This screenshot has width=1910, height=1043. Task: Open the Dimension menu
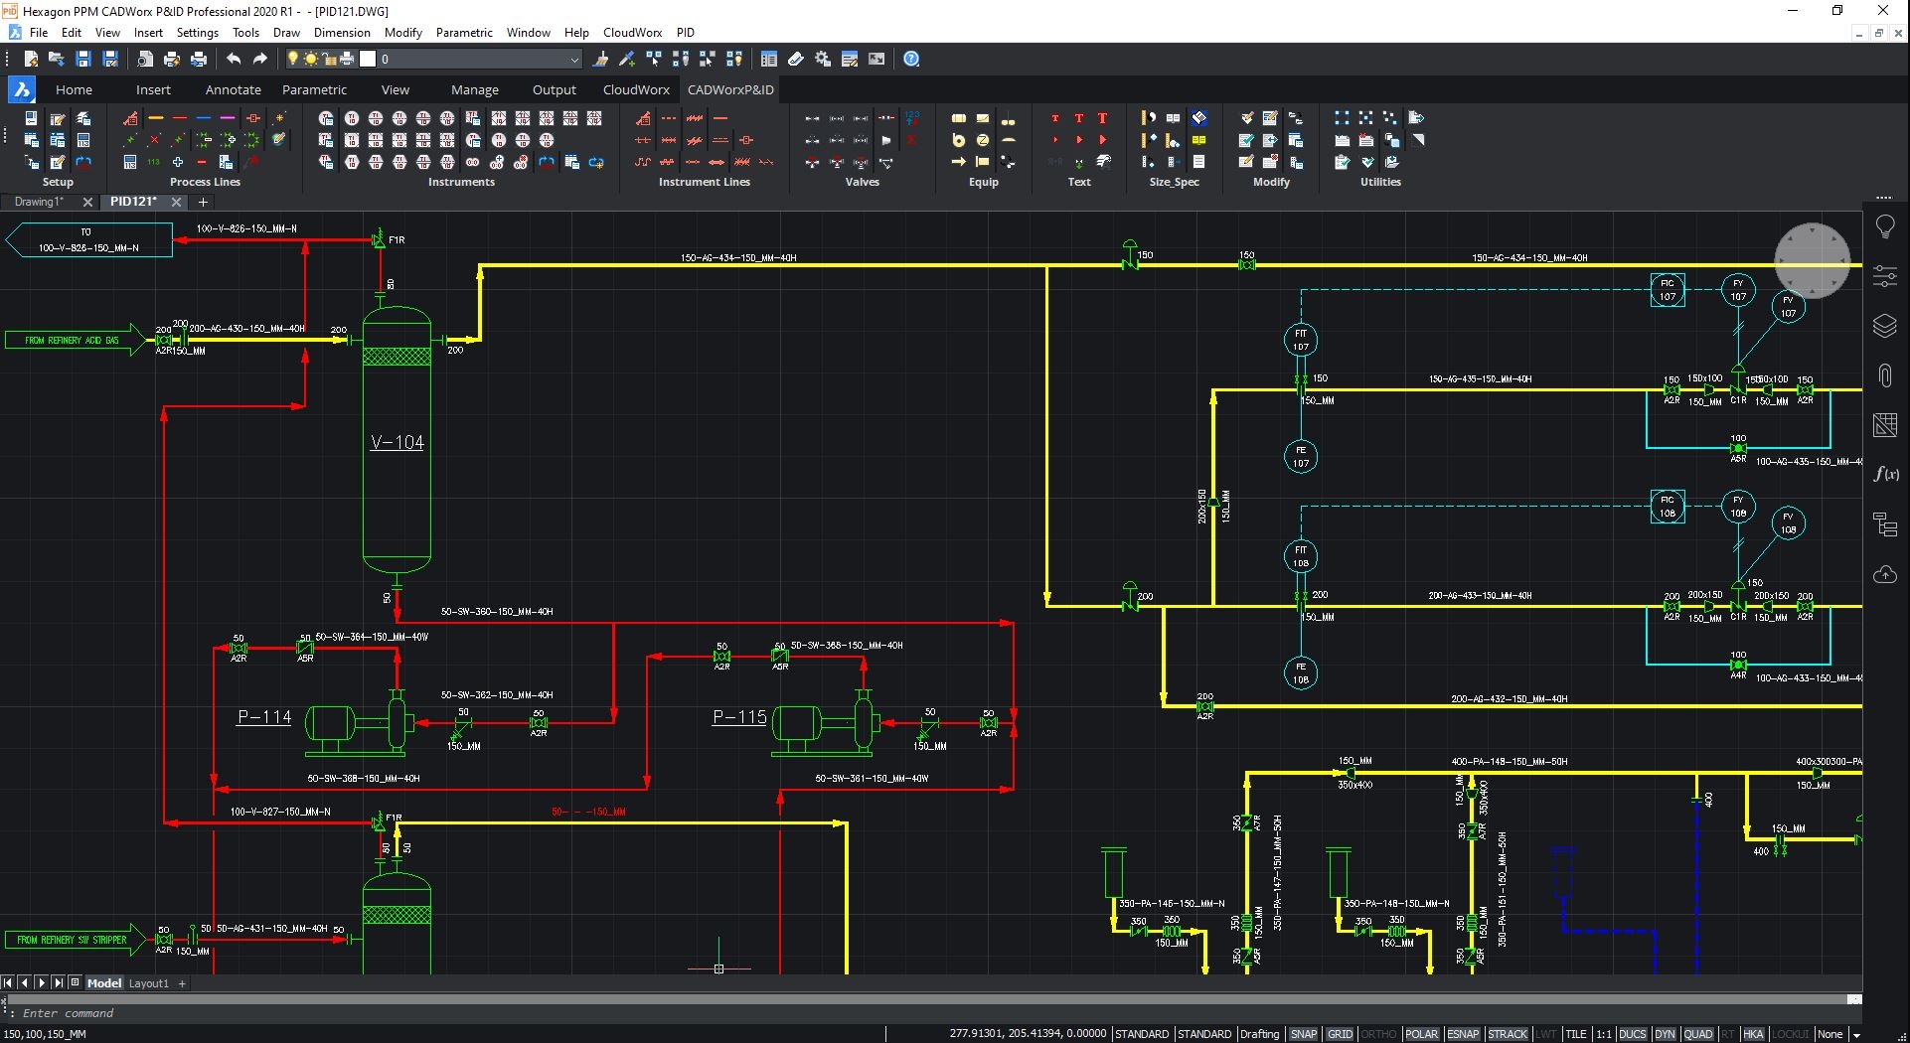(342, 32)
